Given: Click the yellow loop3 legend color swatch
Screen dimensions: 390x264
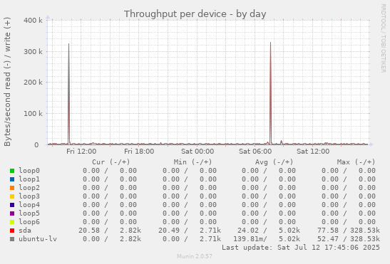Looking at the screenshot, I should 12,196.
